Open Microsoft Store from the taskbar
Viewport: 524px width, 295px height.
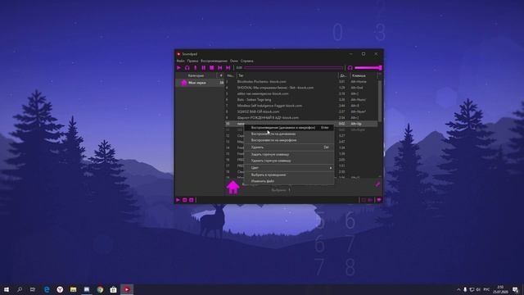(113, 289)
